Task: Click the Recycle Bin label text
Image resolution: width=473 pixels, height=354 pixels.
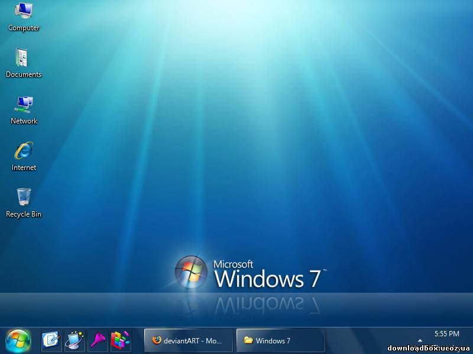Action: pos(24,214)
